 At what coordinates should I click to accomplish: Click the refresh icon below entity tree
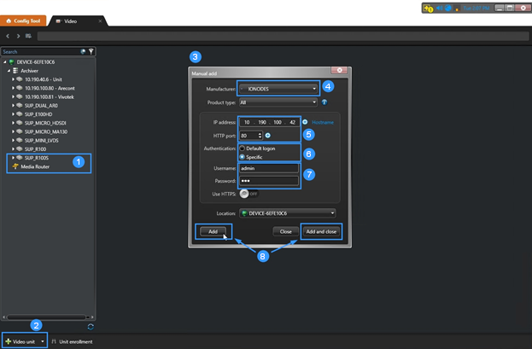pyautogui.click(x=91, y=326)
